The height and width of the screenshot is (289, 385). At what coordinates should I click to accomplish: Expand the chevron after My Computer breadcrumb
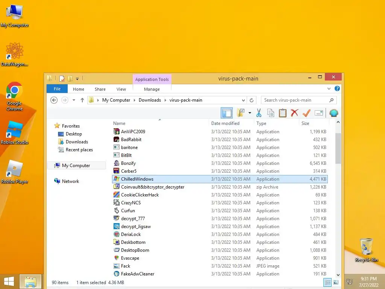(135, 100)
